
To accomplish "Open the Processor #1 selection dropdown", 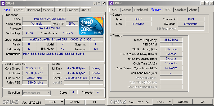I will (37, 93).
